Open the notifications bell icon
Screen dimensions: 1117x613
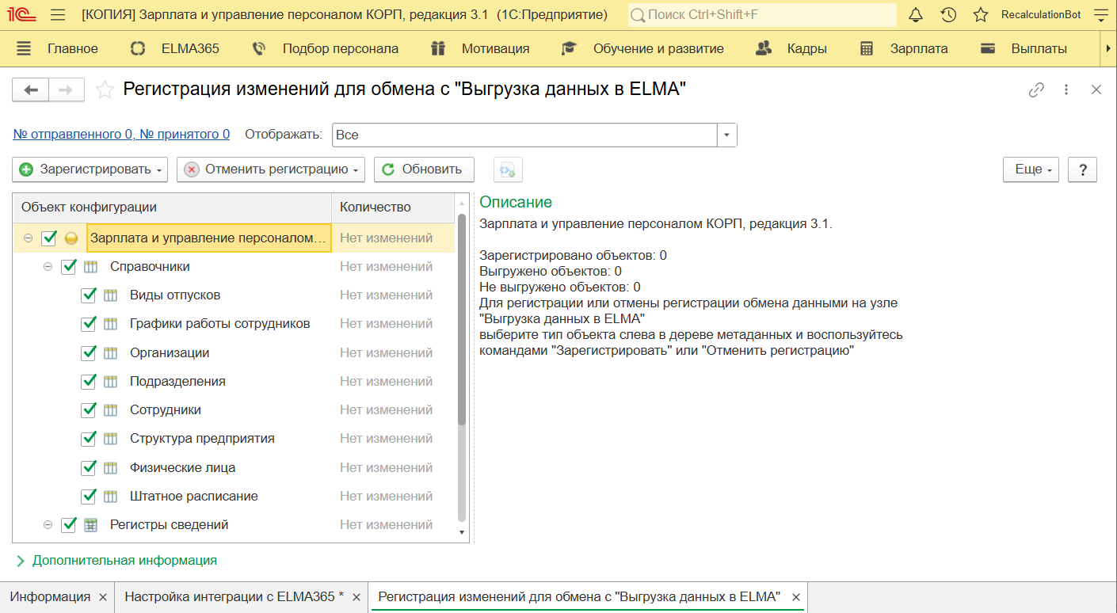tap(916, 14)
